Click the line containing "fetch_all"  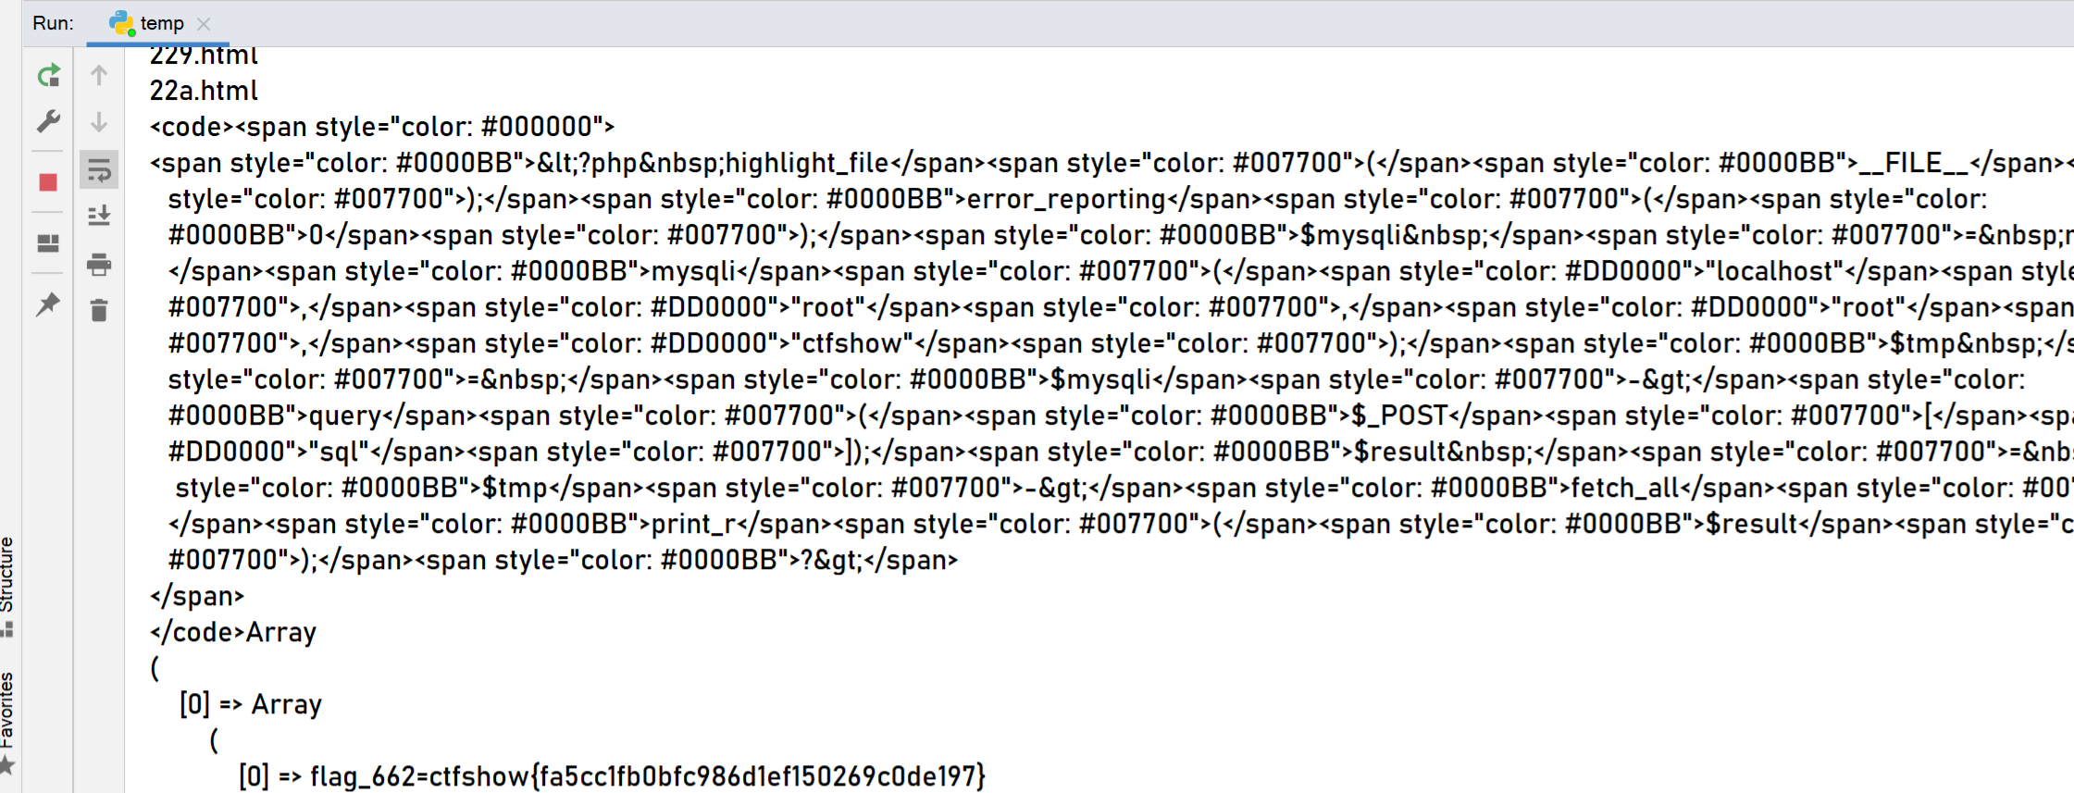point(1124,488)
